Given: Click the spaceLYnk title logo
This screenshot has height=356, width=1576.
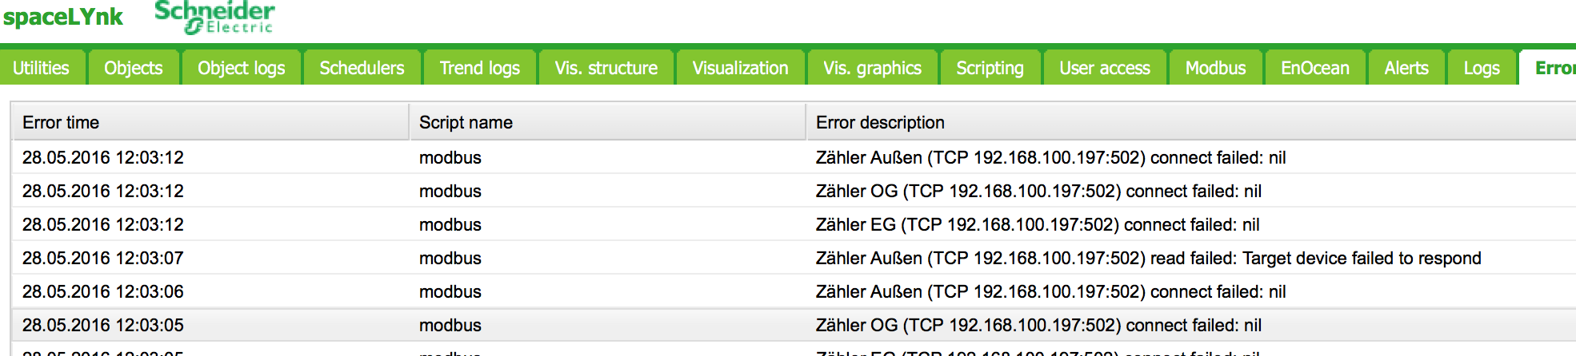Looking at the screenshot, I should click(x=63, y=18).
